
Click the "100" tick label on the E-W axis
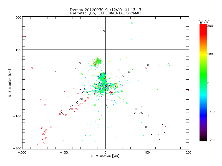pos(147,152)
